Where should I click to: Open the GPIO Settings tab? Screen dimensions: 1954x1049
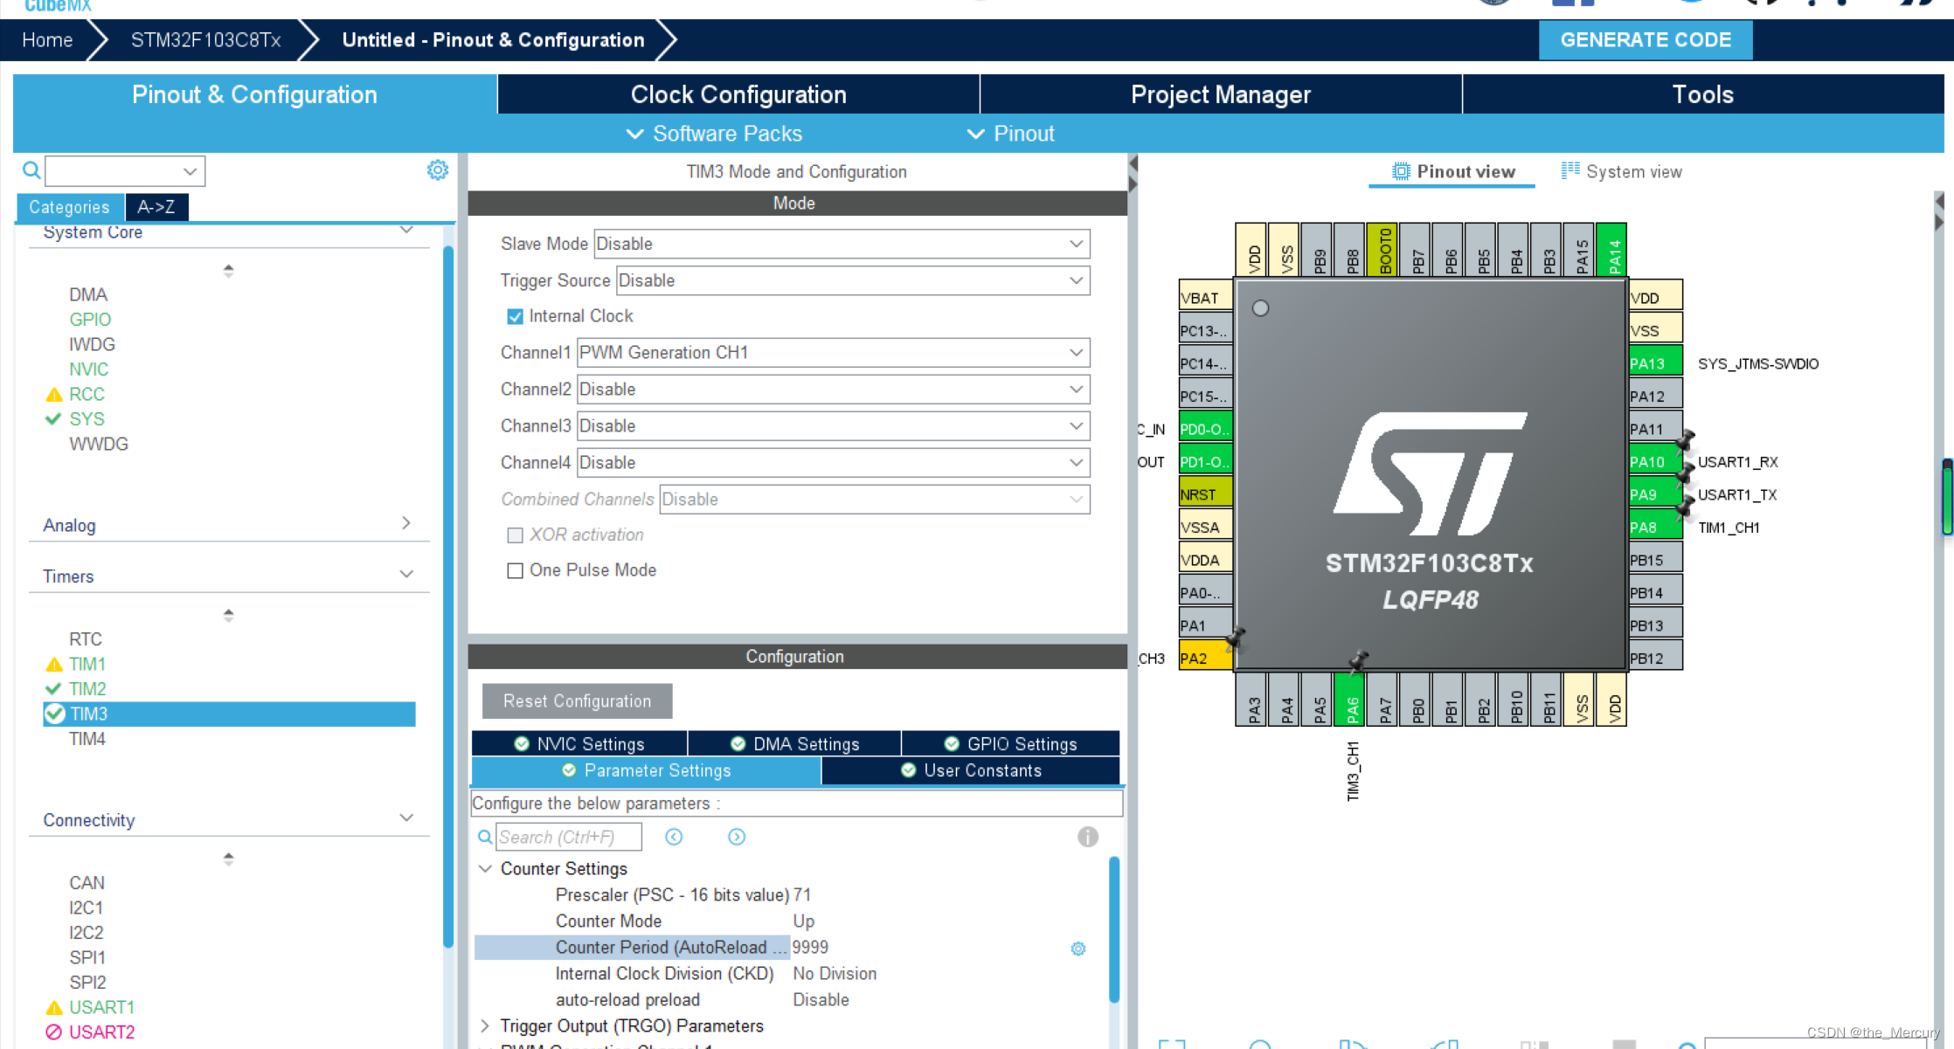tap(1011, 744)
